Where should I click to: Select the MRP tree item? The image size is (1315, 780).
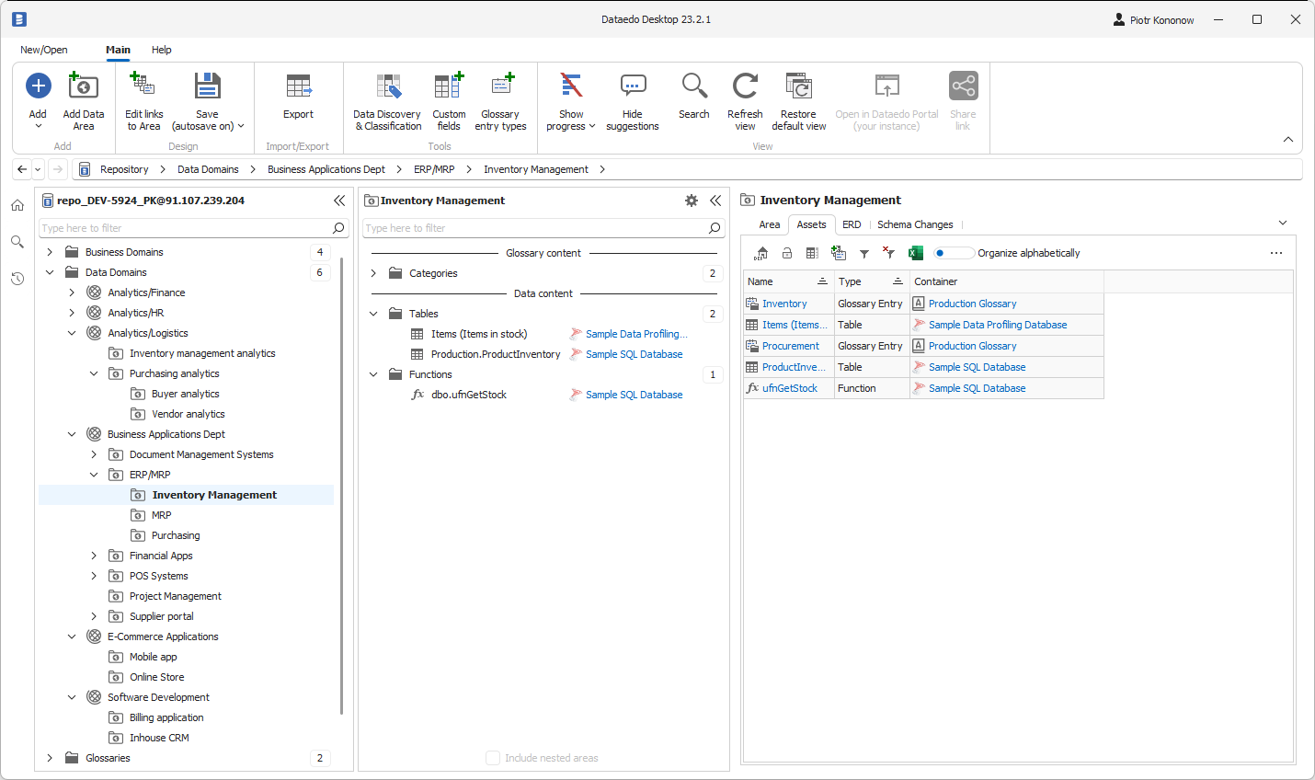click(162, 515)
